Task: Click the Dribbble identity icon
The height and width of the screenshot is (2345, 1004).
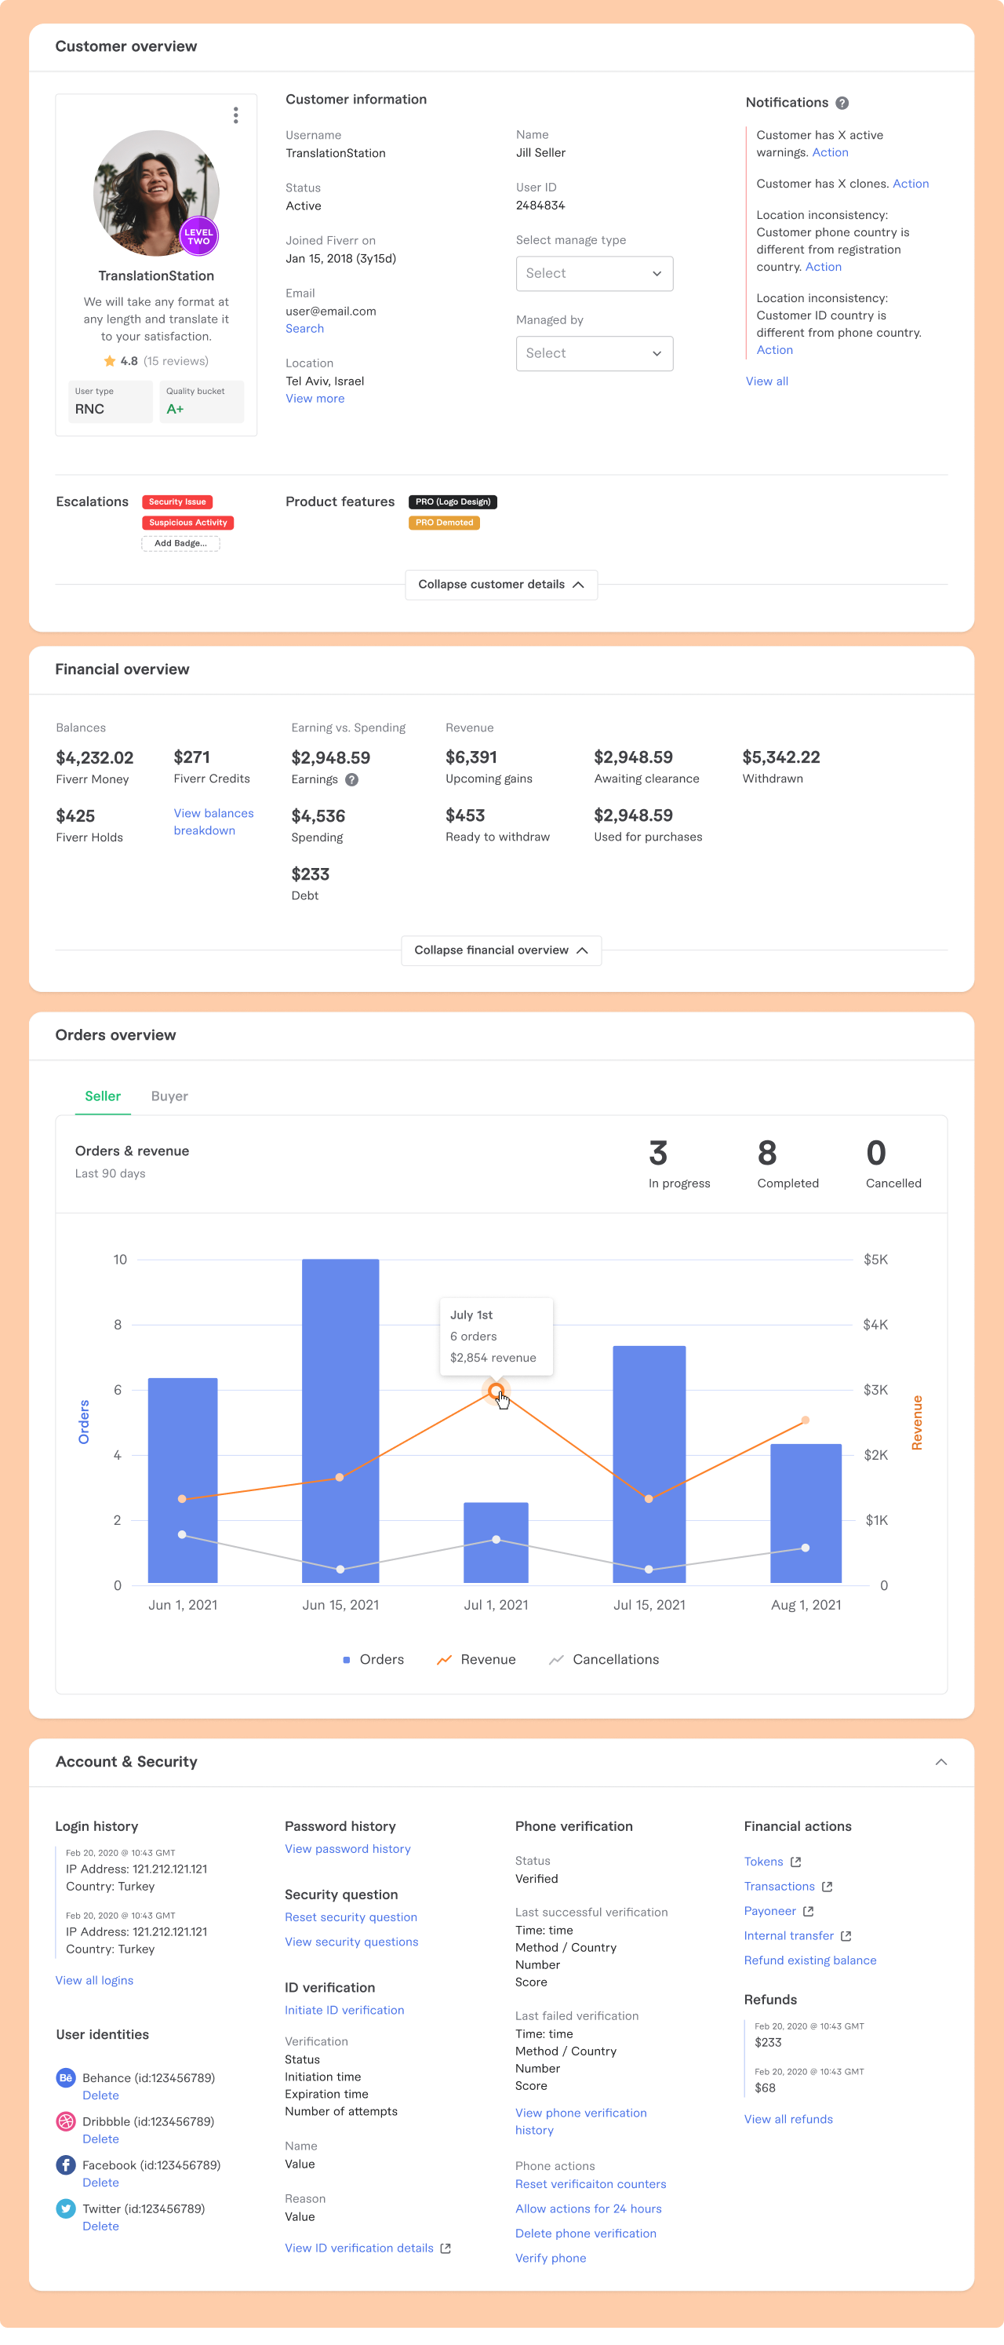Action: coord(65,2121)
